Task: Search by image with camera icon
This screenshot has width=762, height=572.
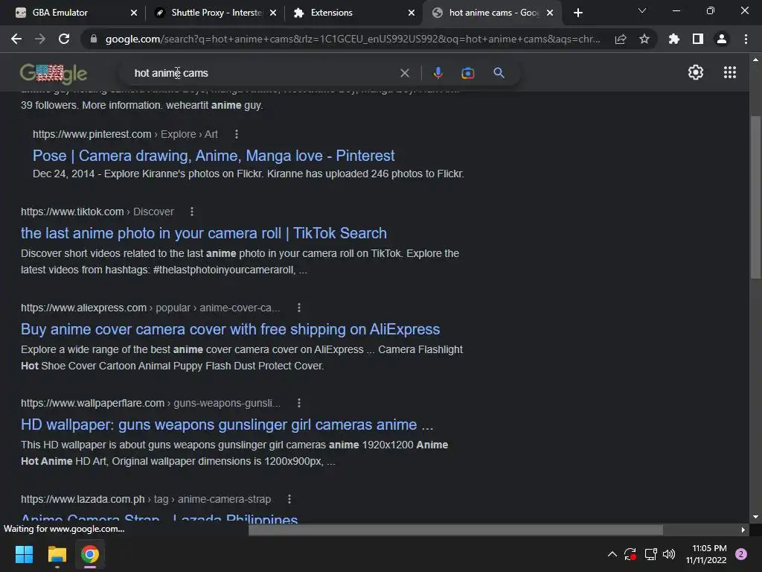Action: point(467,73)
